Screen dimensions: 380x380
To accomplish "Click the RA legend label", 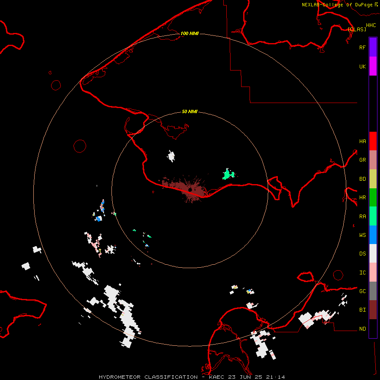I will tap(362, 216).
